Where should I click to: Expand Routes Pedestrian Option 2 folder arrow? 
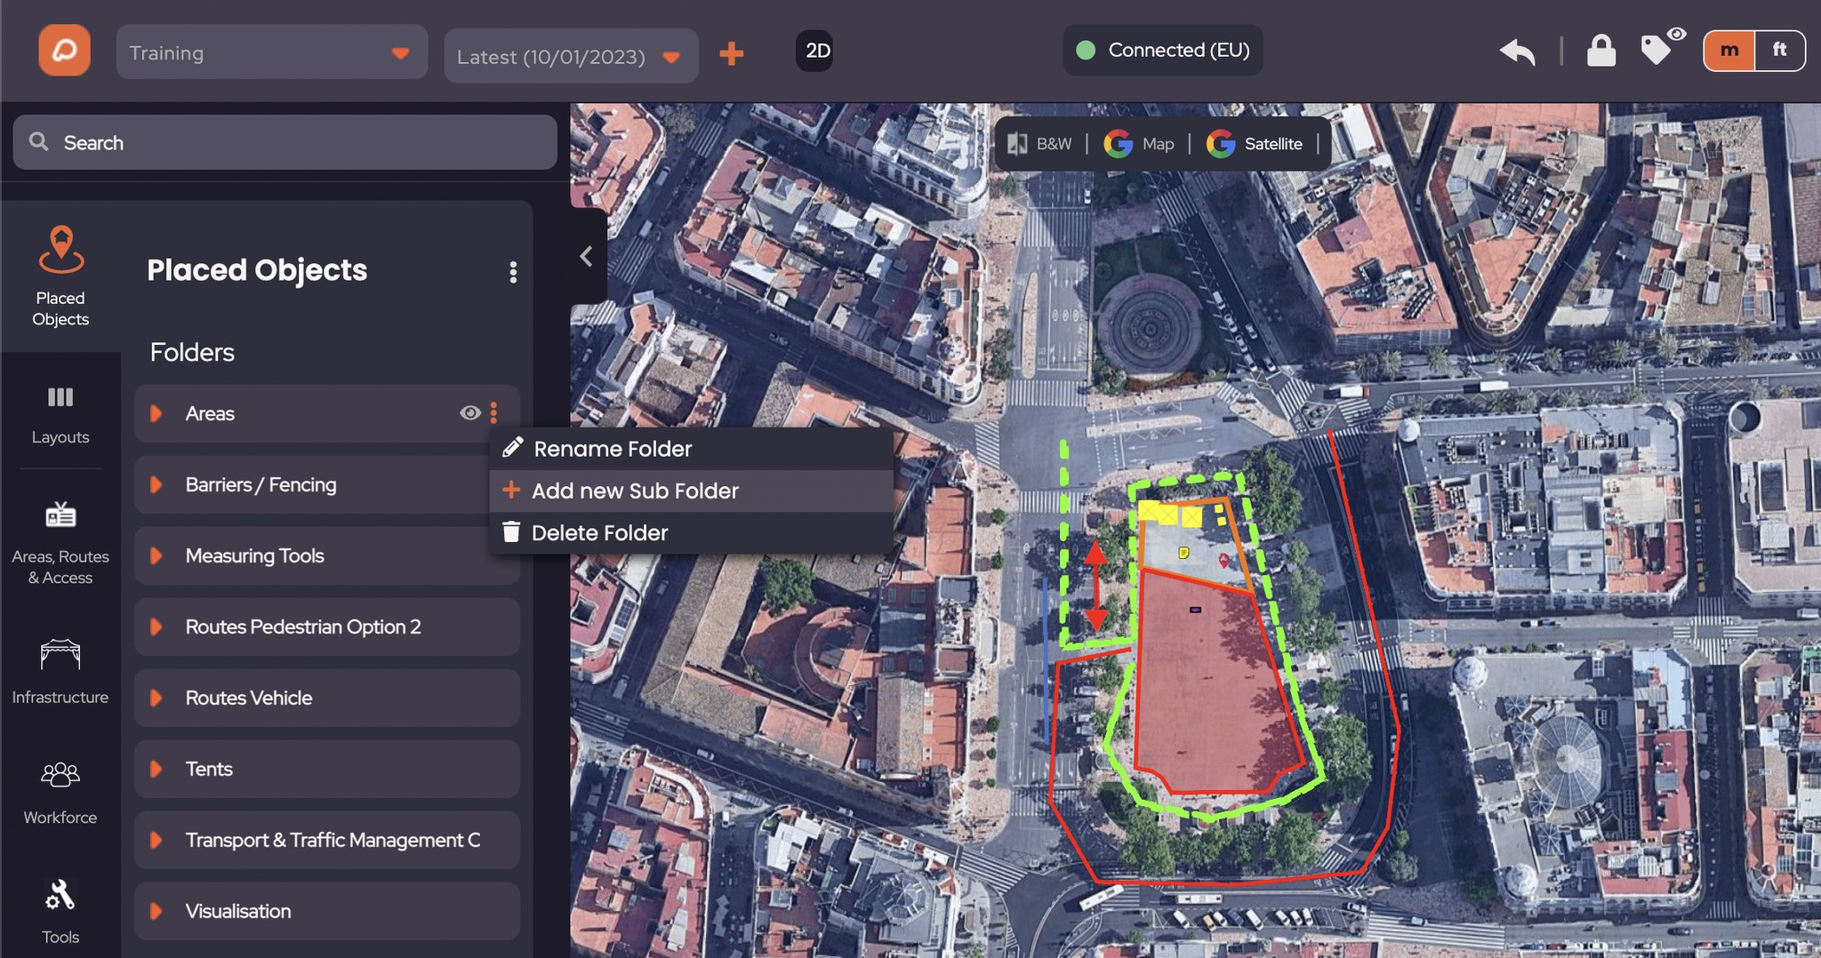point(156,627)
